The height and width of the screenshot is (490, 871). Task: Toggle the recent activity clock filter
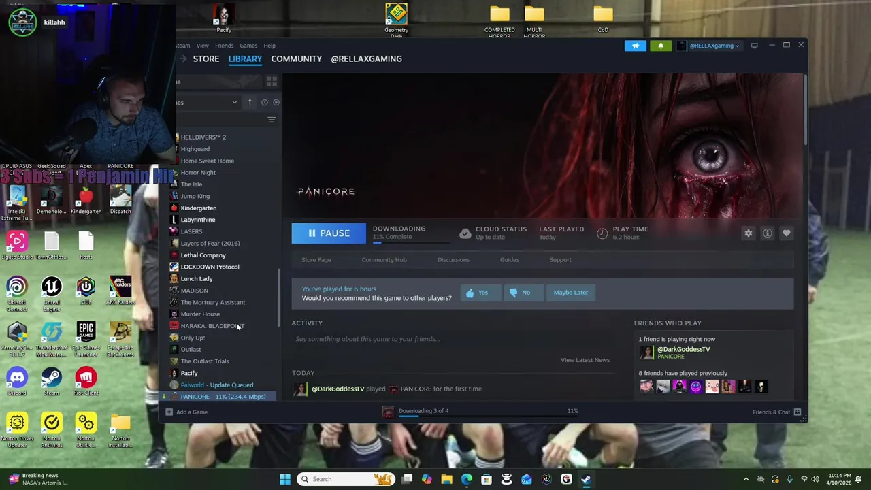click(264, 102)
